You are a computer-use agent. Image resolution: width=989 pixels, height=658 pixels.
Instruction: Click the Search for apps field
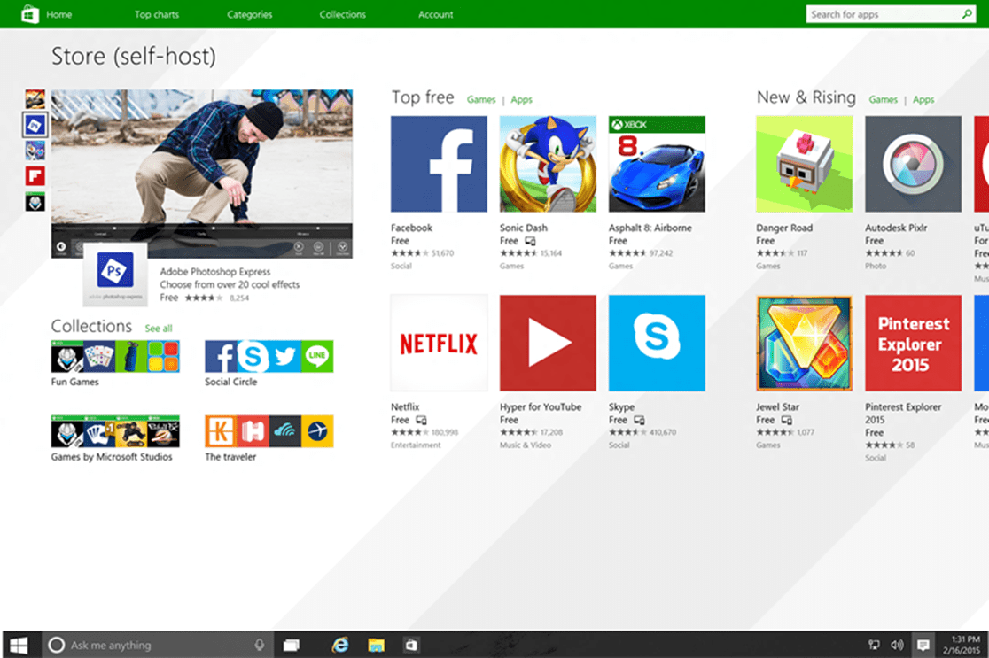[x=882, y=14]
